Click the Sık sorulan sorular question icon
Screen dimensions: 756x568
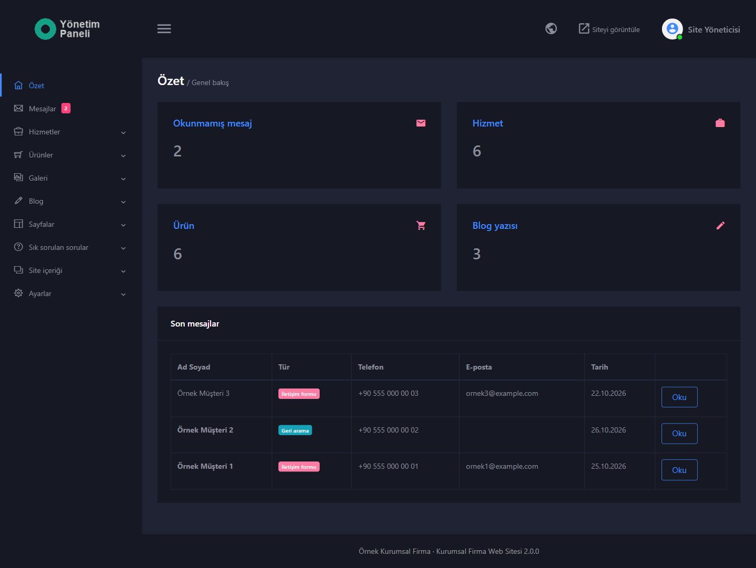(x=18, y=247)
